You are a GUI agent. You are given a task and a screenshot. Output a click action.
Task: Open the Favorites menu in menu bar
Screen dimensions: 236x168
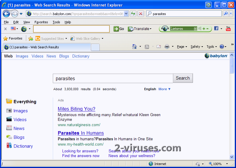[41, 22]
